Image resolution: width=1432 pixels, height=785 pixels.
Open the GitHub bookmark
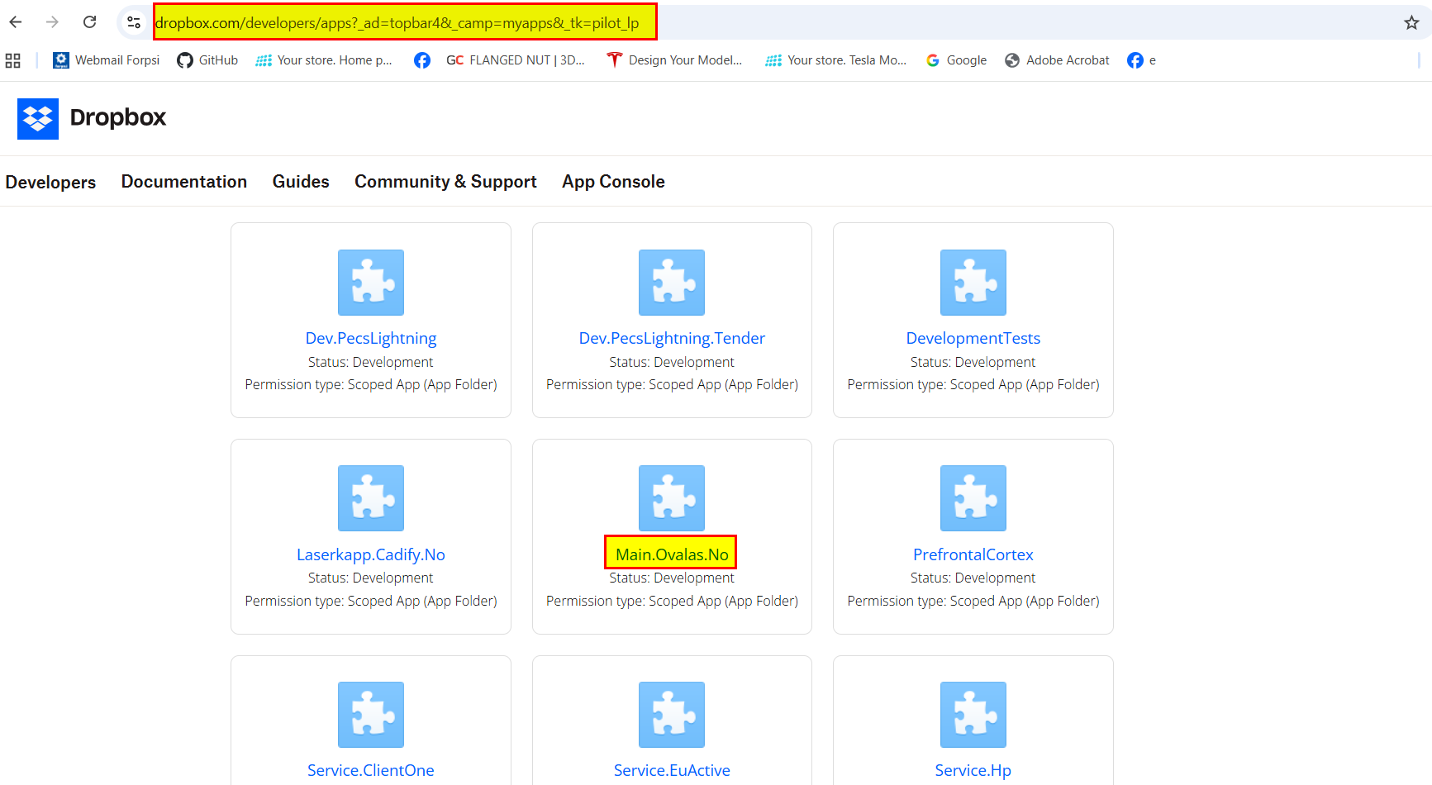[x=207, y=60]
